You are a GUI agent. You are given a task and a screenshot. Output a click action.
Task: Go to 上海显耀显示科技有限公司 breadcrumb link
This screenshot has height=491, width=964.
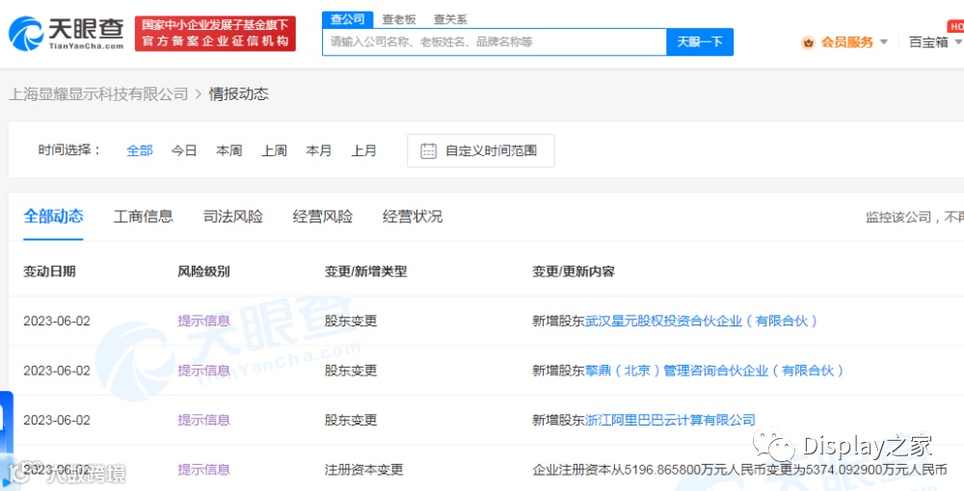98,94
